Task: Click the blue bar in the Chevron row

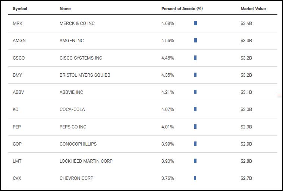Action: [195, 178]
